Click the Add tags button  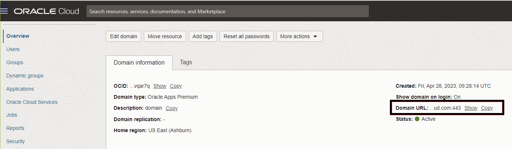point(203,36)
